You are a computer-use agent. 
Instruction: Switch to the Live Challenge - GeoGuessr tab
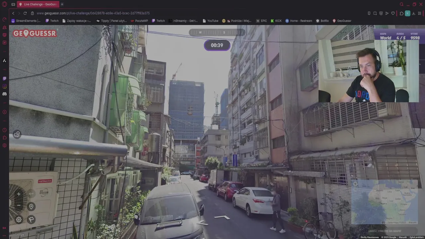click(38, 4)
